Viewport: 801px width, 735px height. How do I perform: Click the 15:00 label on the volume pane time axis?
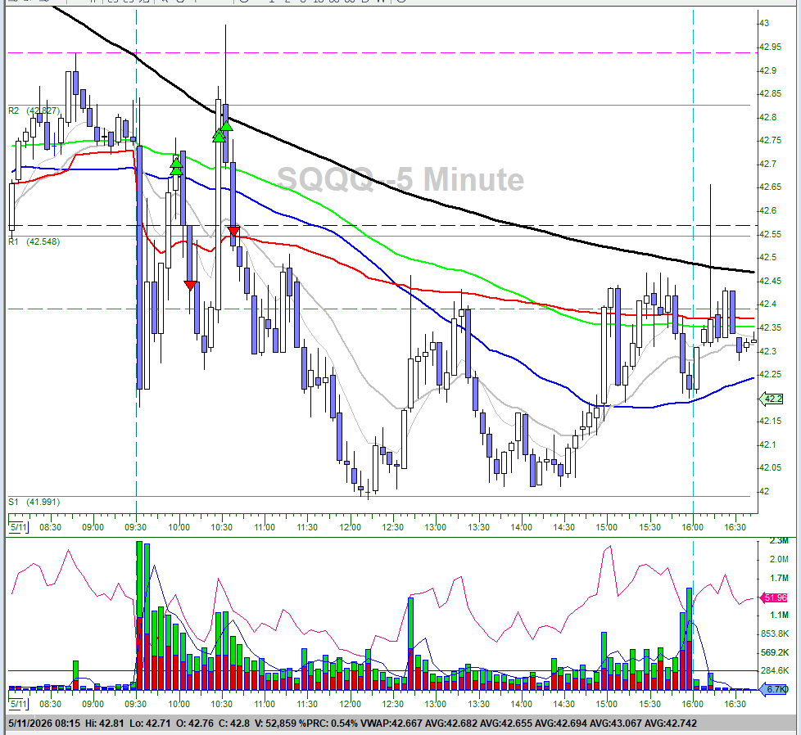tap(606, 705)
